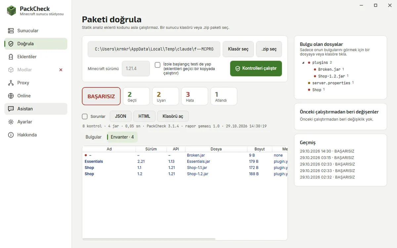Click the red X next to Modlar
The width and height of the screenshot is (397, 248).
[x=61, y=70]
